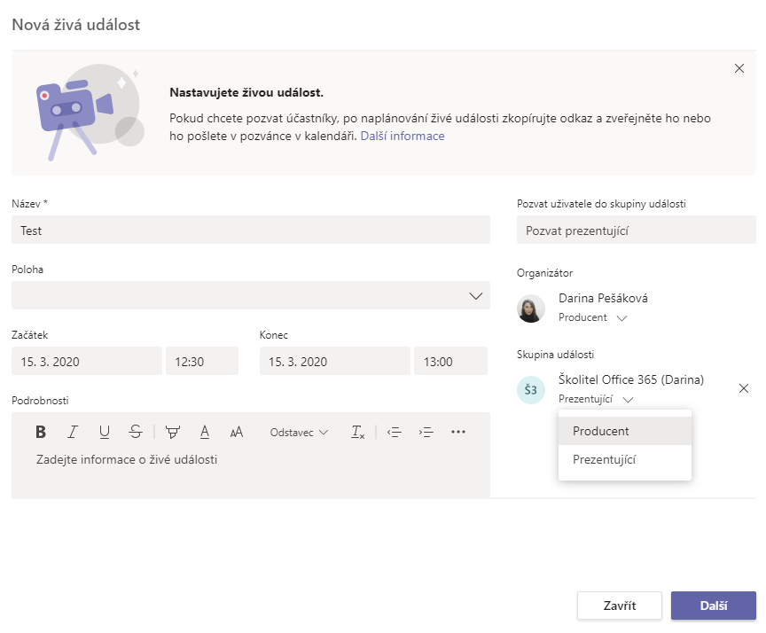Choose Producent from role menu
The height and width of the screenshot is (633, 766).
[x=625, y=431]
